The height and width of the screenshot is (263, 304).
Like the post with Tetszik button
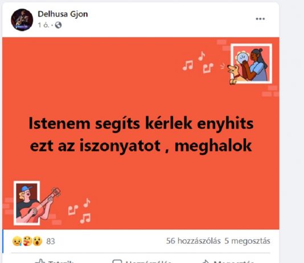55,261
